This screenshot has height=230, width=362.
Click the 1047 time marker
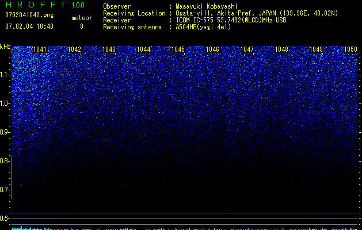click(x=247, y=49)
